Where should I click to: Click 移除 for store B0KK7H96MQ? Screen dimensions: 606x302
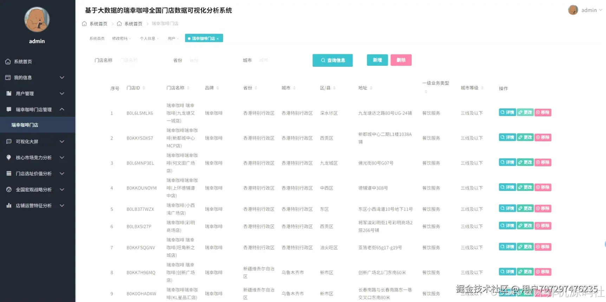coord(543,272)
